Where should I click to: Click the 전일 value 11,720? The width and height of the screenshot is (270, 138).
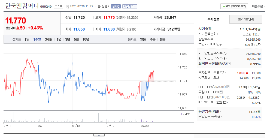point(79,17)
